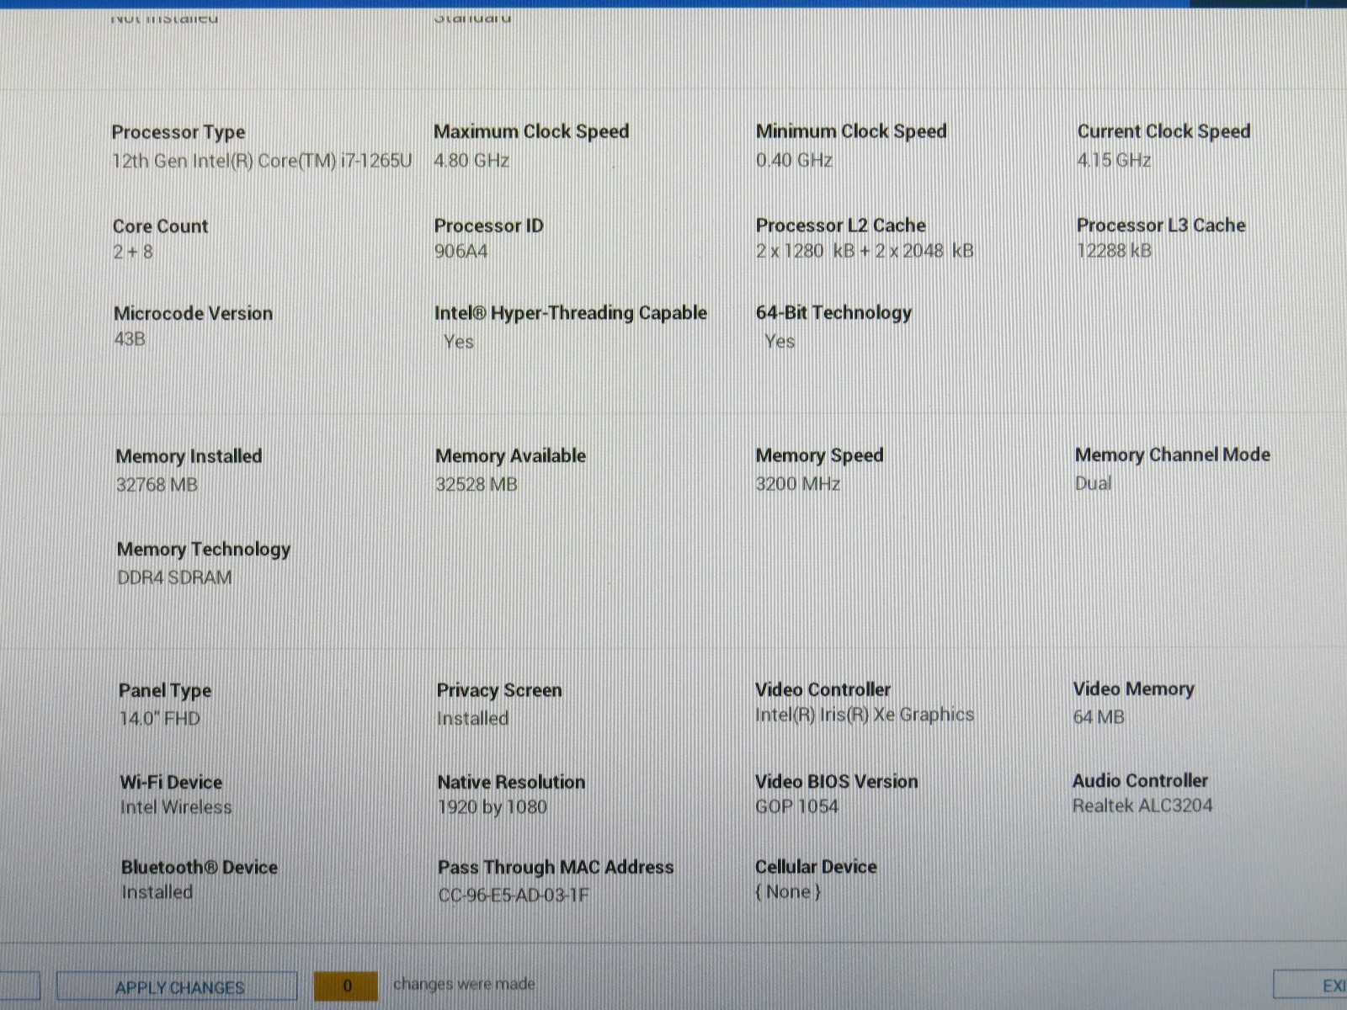Select the 'Yes' value under Hyper-Threading Capable
Image resolution: width=1347 pixels, height=1010 pixels.
click(x=458, y=342)
